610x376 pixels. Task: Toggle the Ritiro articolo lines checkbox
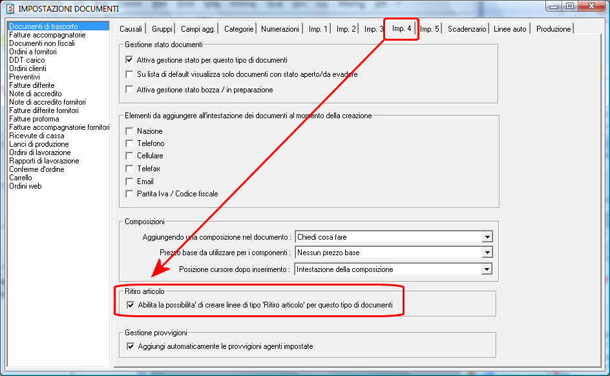coord(131,305)
